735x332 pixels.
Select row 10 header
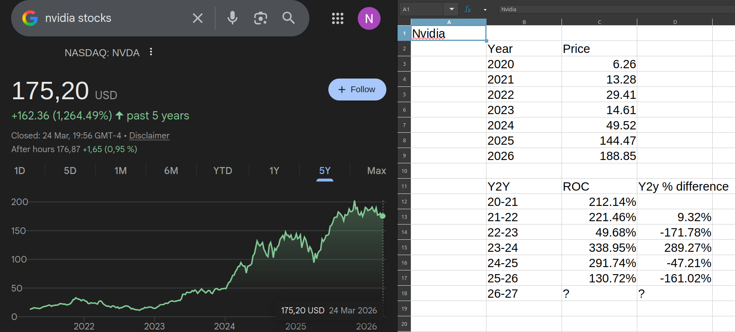click(x=404, y=171)
